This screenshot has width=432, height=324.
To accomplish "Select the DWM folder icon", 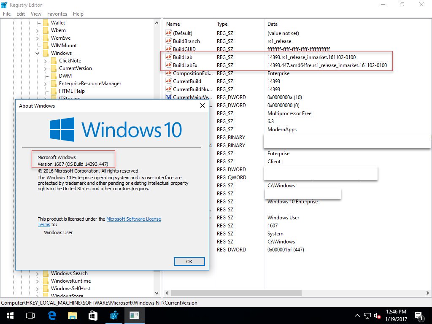I will (54, 76).
